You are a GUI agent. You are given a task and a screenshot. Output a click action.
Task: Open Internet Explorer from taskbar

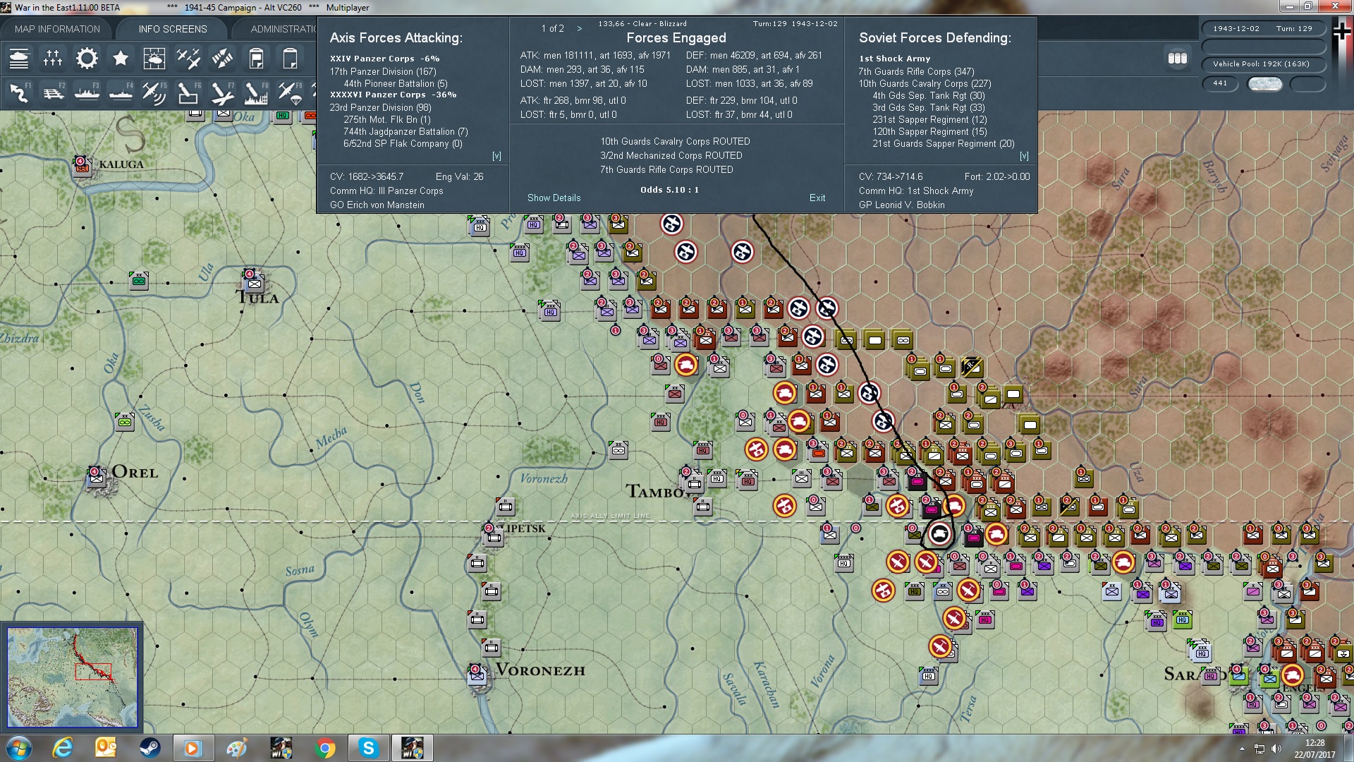click(63, 748)
